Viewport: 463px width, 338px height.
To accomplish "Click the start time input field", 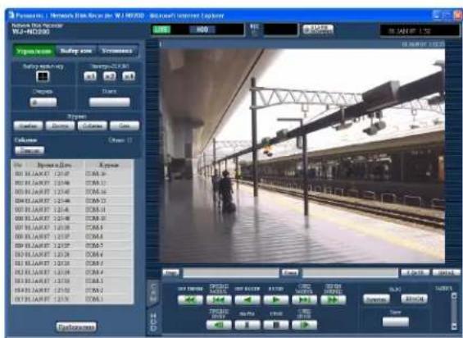I will pos(231,272).
